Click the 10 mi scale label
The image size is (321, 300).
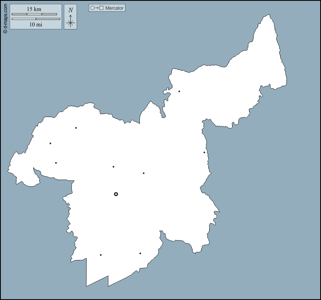pos(36,24)
